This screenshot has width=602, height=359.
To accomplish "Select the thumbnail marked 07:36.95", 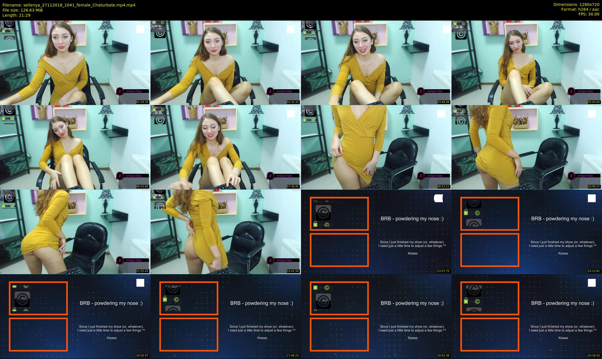I will (x=226, y=147).
